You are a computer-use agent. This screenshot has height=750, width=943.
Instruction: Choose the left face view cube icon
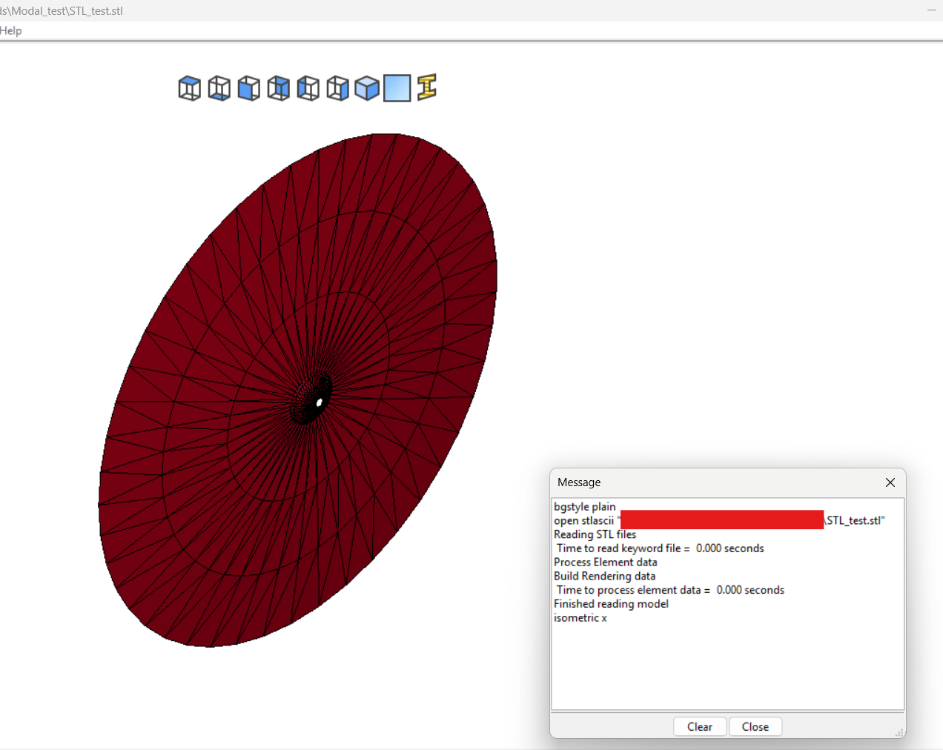[308, 88]
